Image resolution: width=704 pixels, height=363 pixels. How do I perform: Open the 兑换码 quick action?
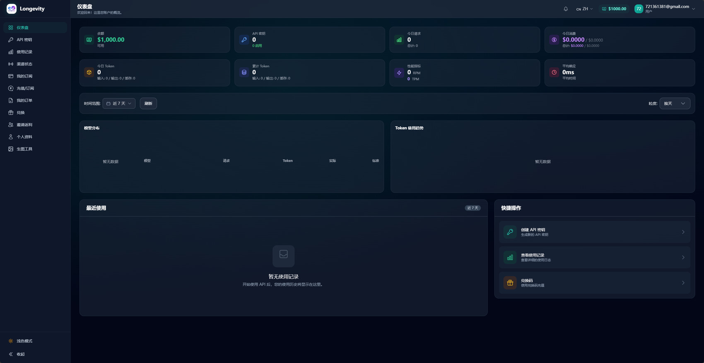click(x=595, y=283)
